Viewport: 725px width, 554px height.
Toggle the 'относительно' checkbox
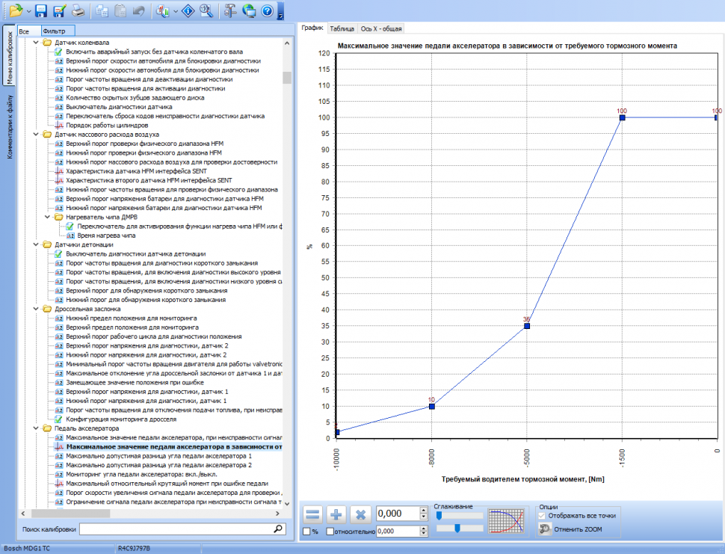click(330, 532)
